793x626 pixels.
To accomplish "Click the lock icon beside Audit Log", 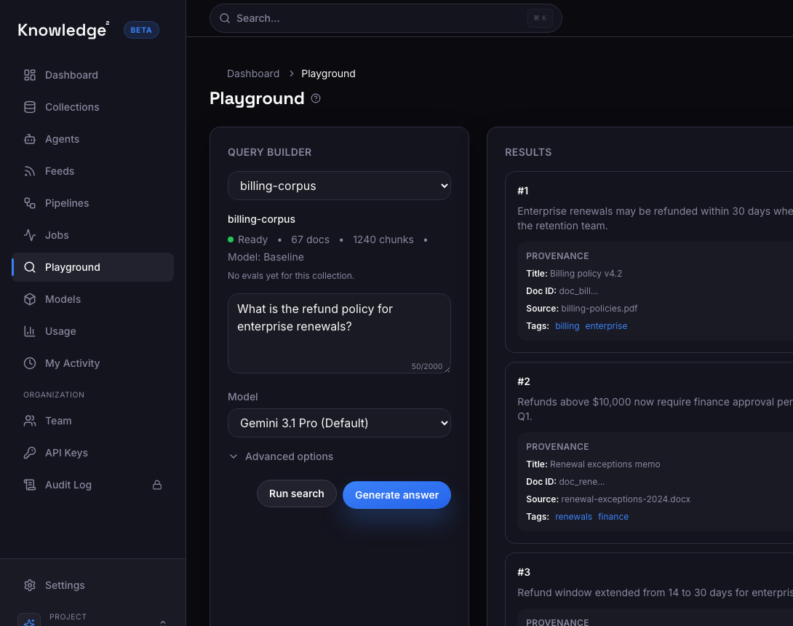I will pos(157,485).
